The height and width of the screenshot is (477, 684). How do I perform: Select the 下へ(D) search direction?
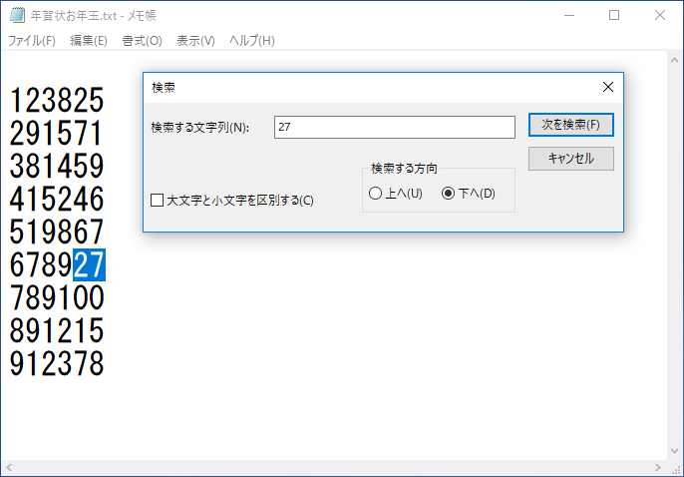pos(448,194)
